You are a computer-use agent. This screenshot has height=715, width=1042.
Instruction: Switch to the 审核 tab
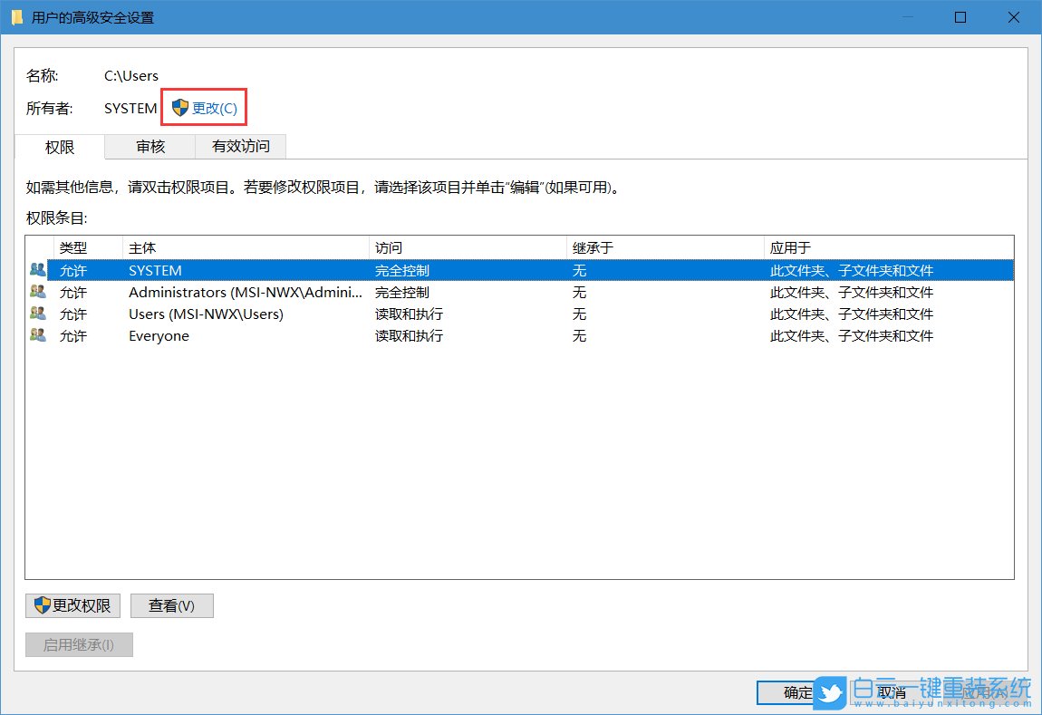point(150,147)
